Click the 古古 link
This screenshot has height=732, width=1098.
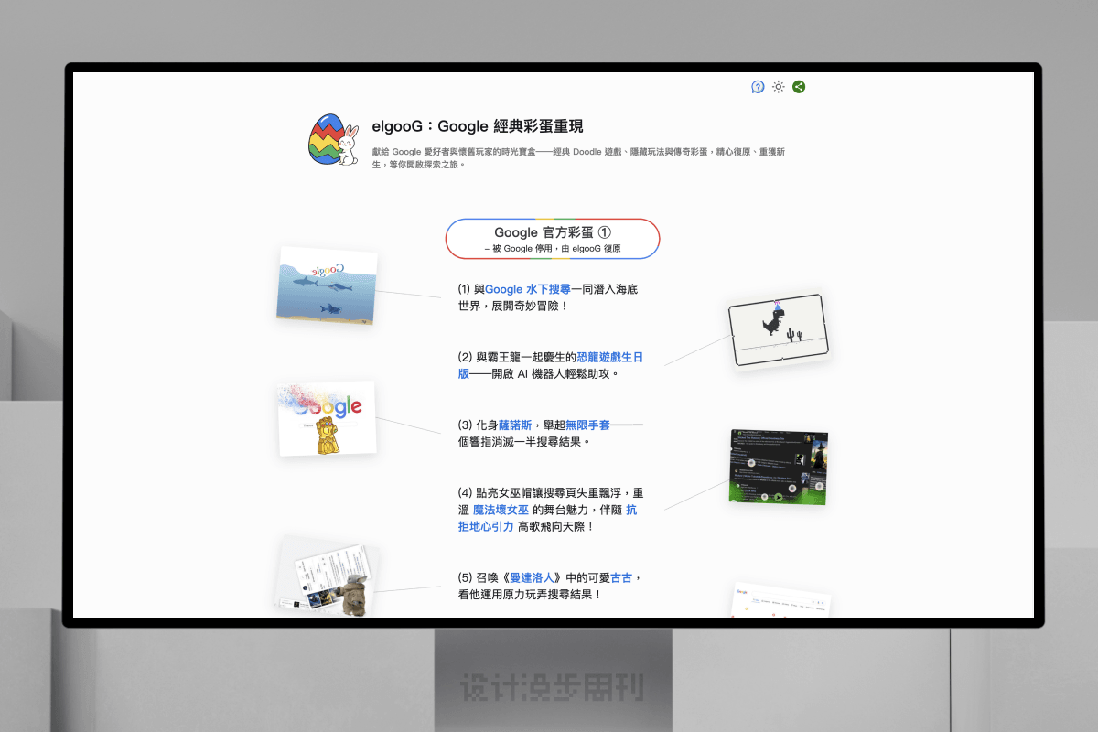[x=622, y=577]
